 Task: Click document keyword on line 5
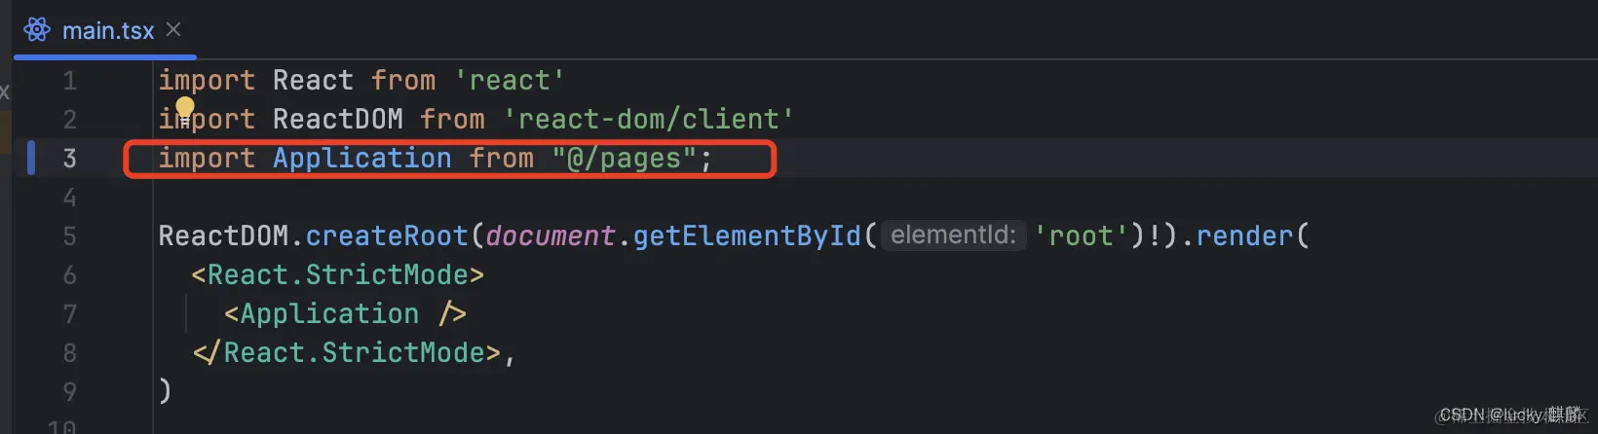(550, 235)
